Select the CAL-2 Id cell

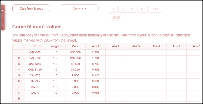(35, 87)
